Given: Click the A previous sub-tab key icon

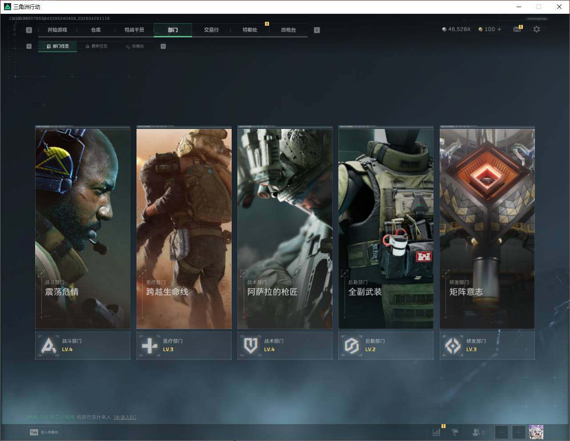Looking at the screenshot, I should [x=29, y=46].
